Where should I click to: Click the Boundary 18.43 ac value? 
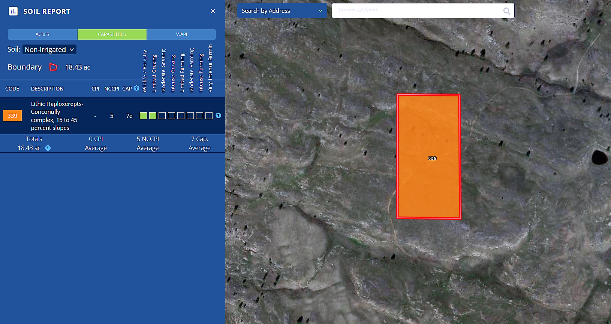[78, 67]
